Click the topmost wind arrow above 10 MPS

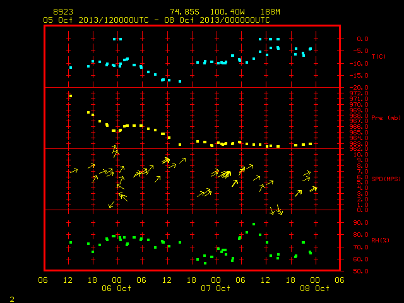115,149
